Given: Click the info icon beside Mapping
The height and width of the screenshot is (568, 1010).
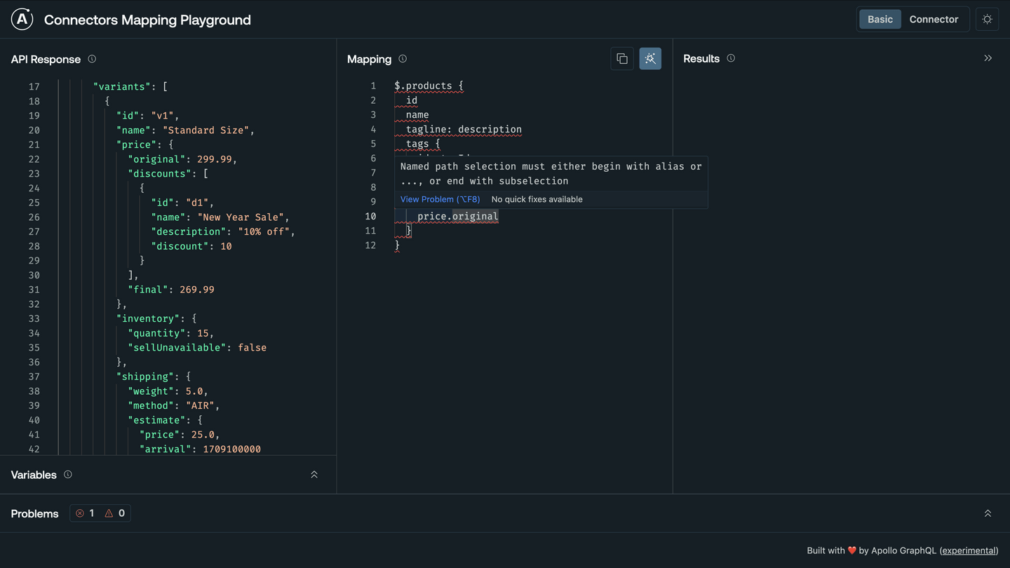Looking at the screenshot, I should click(x=403, y=59).
